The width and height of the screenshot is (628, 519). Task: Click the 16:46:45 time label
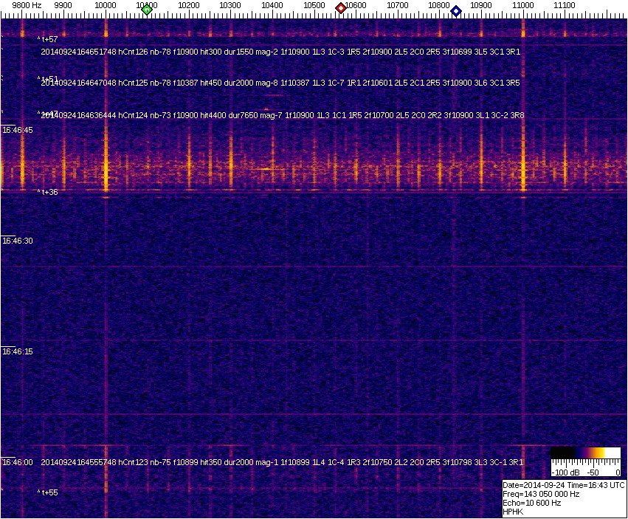click(18, 130)
